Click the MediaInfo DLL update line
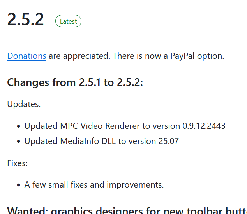This screenshot has width=247, height=214. pyautogui.click(x=101, y=141)
